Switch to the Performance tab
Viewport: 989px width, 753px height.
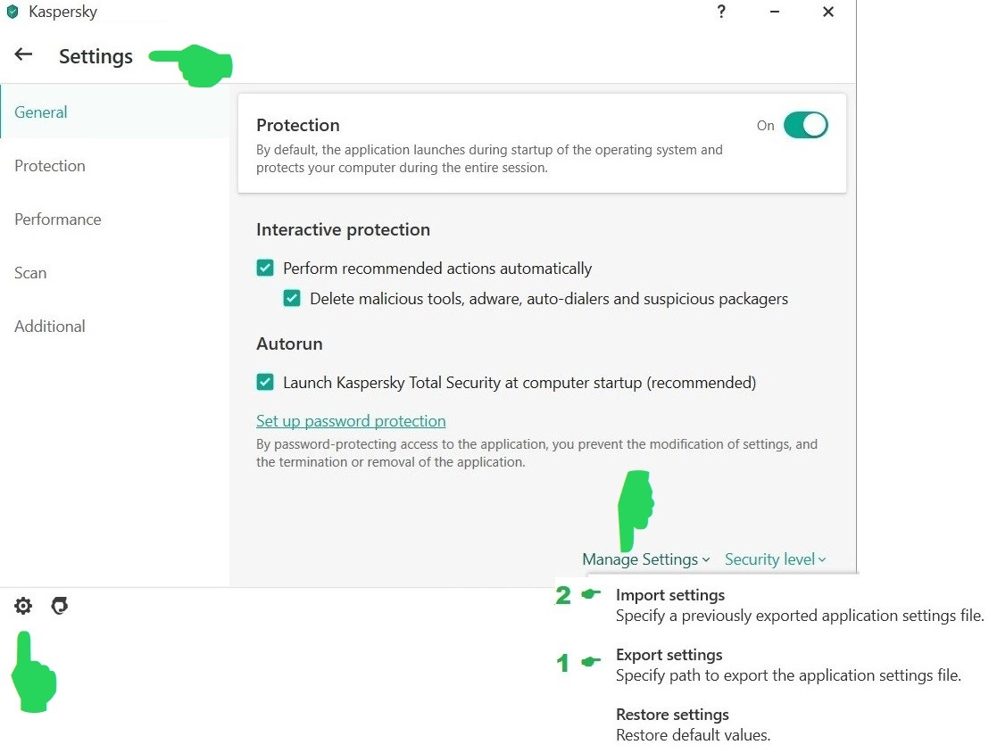(x=57, y=219)
